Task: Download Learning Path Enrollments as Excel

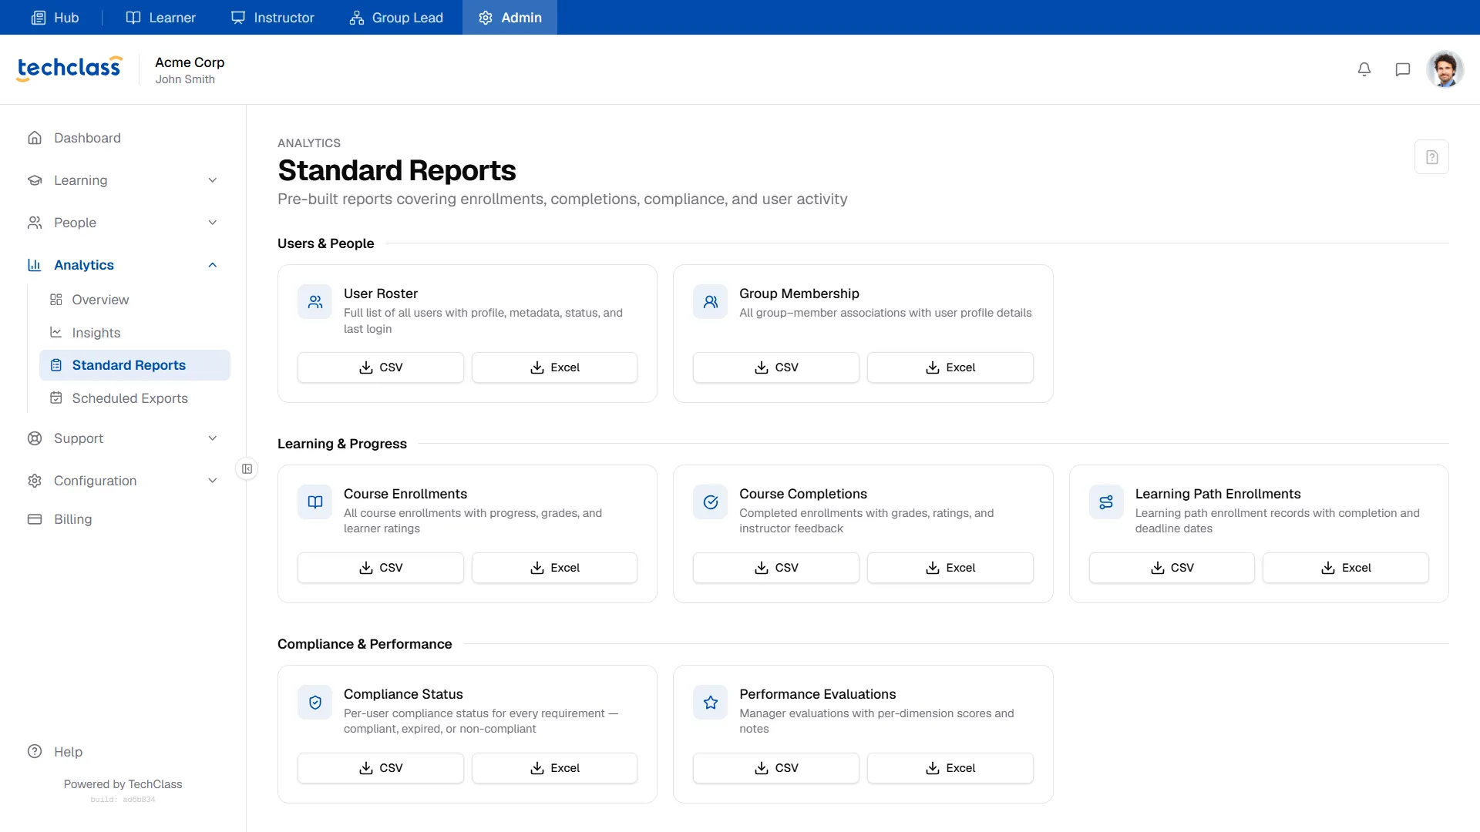Action: 1346,568
